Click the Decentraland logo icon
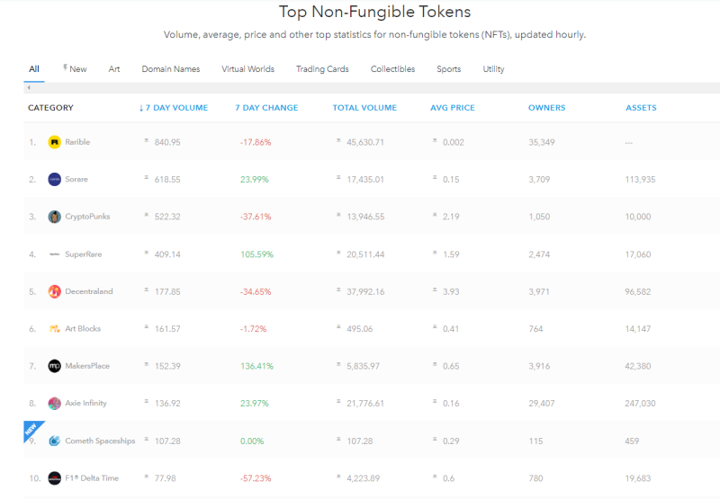The height and width of the screenshot is (499, 720). (x=54, y=291)
